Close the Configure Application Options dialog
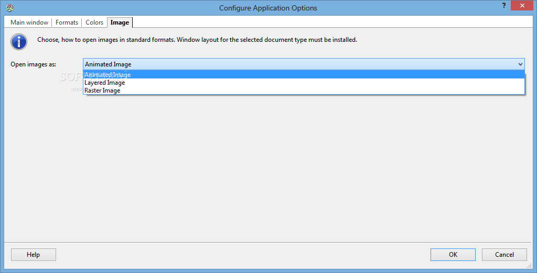 click(522, 5)
